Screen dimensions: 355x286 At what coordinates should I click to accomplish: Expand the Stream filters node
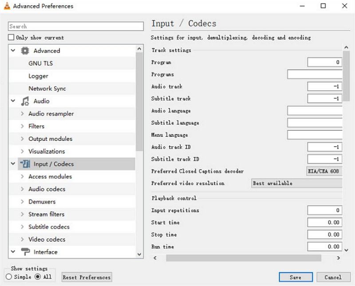pos(22,214)
